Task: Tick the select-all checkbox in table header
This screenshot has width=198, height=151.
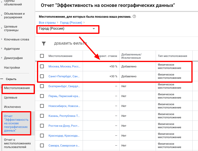Action: click(42, 56)
